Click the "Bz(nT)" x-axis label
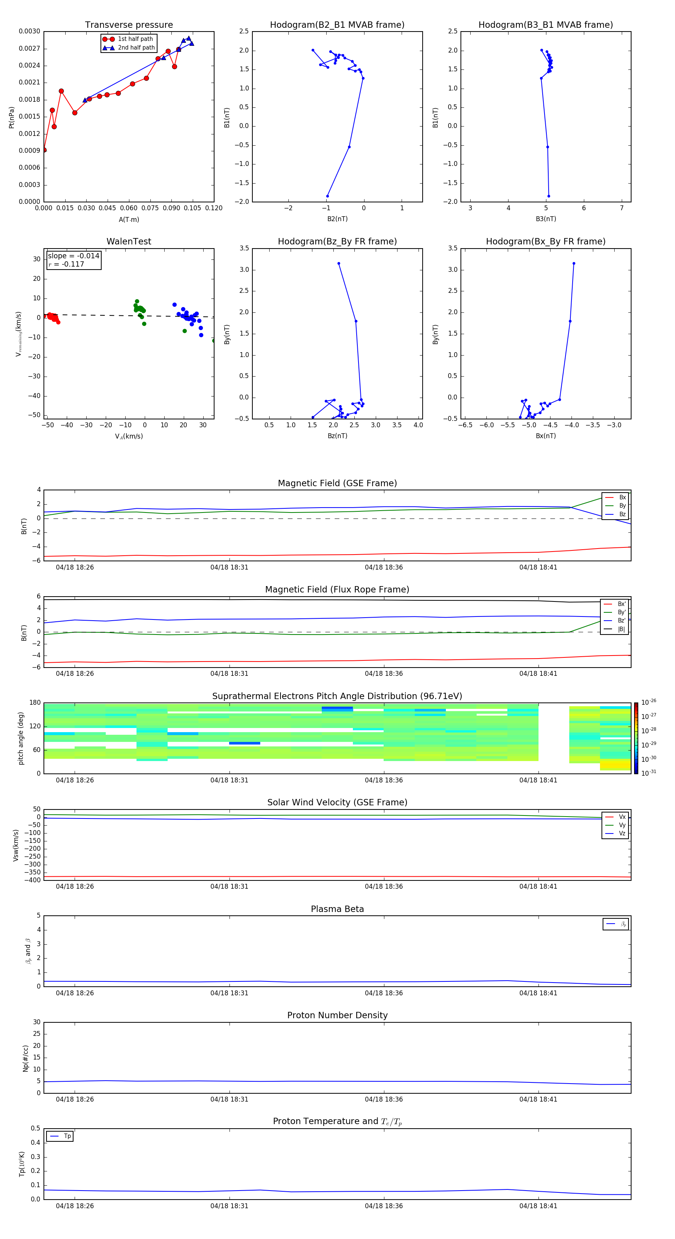 click(x=337, y=436)
